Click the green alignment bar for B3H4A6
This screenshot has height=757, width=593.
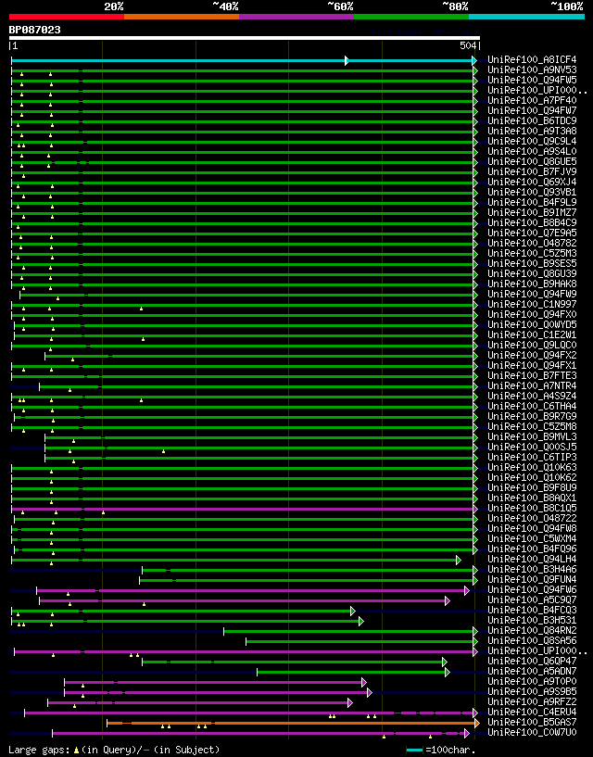click(309, 570)
